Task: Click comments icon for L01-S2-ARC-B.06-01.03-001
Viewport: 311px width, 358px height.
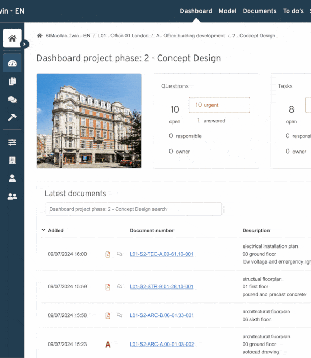Action: tap(119, 315)
